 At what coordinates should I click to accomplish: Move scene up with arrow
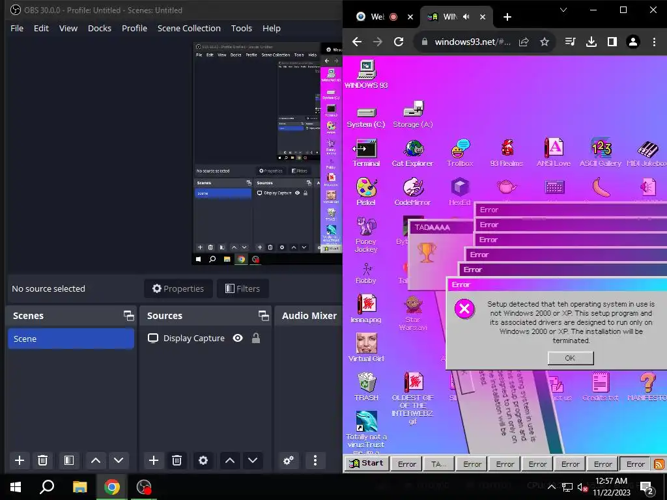click(96, 460)
